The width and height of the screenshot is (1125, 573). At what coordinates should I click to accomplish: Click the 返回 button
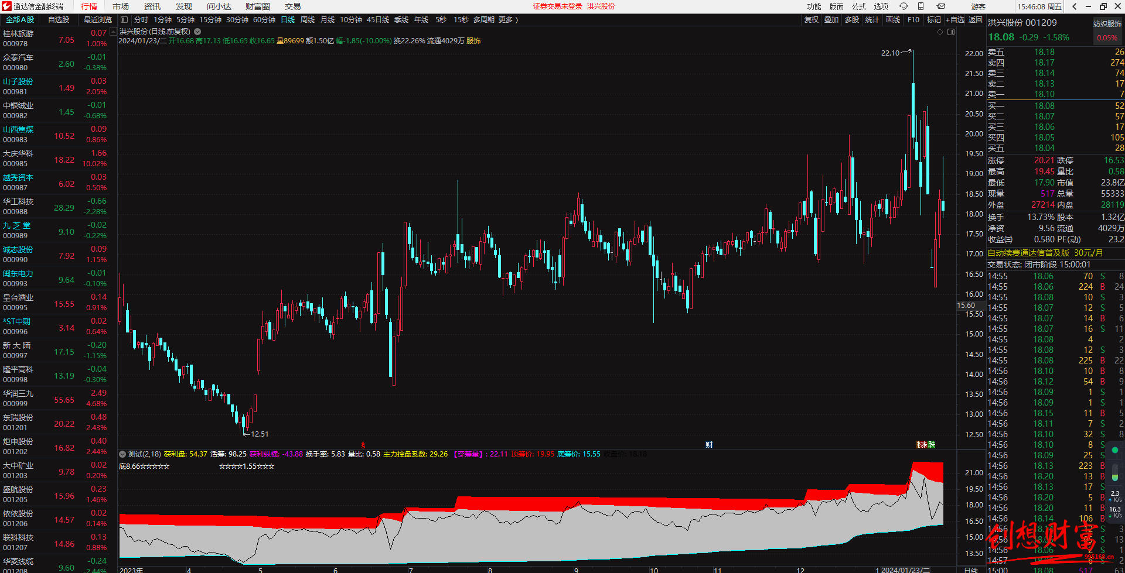975,20
